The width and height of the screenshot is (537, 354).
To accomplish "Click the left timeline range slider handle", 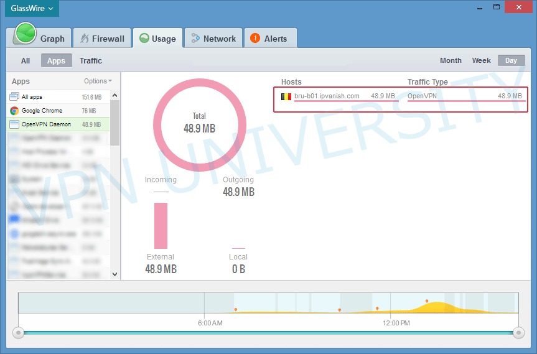I will [x=18, y=332].
